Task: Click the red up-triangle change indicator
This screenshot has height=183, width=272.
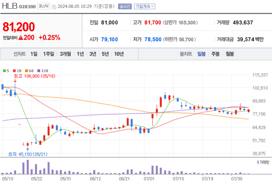Action: coord(21,37)
